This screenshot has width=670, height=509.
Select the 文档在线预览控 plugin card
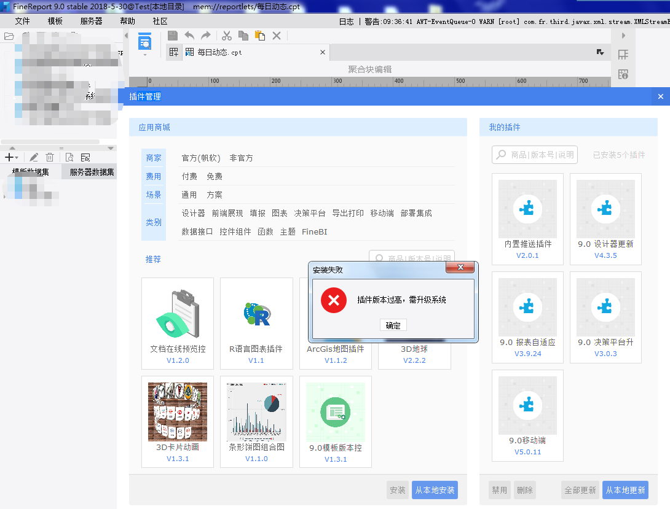coord(178,324)
